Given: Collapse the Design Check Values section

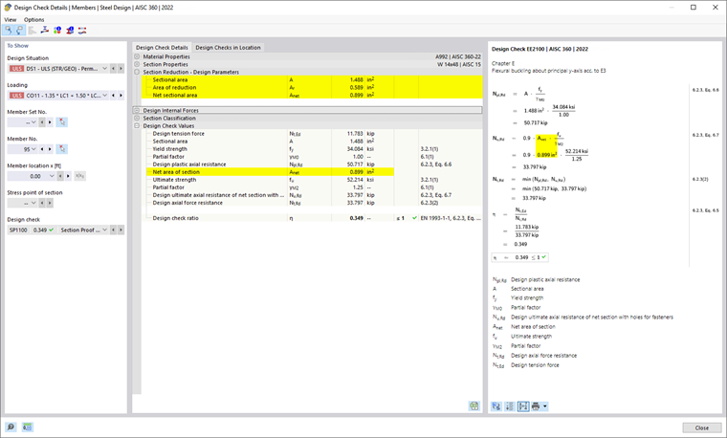Looking at the screenshot, I should coord(137,125).
